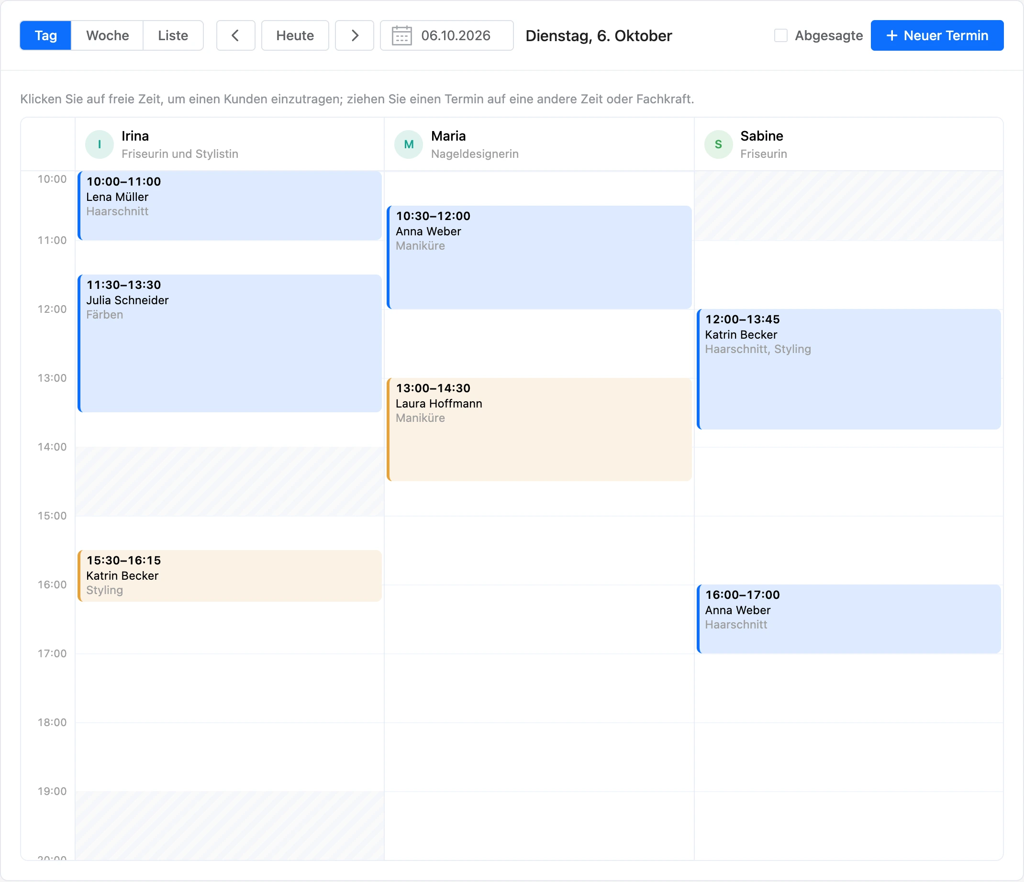Go to next day with right arrow
The width and height of the screenshot is (1024, 882).
tap(355, 35)
